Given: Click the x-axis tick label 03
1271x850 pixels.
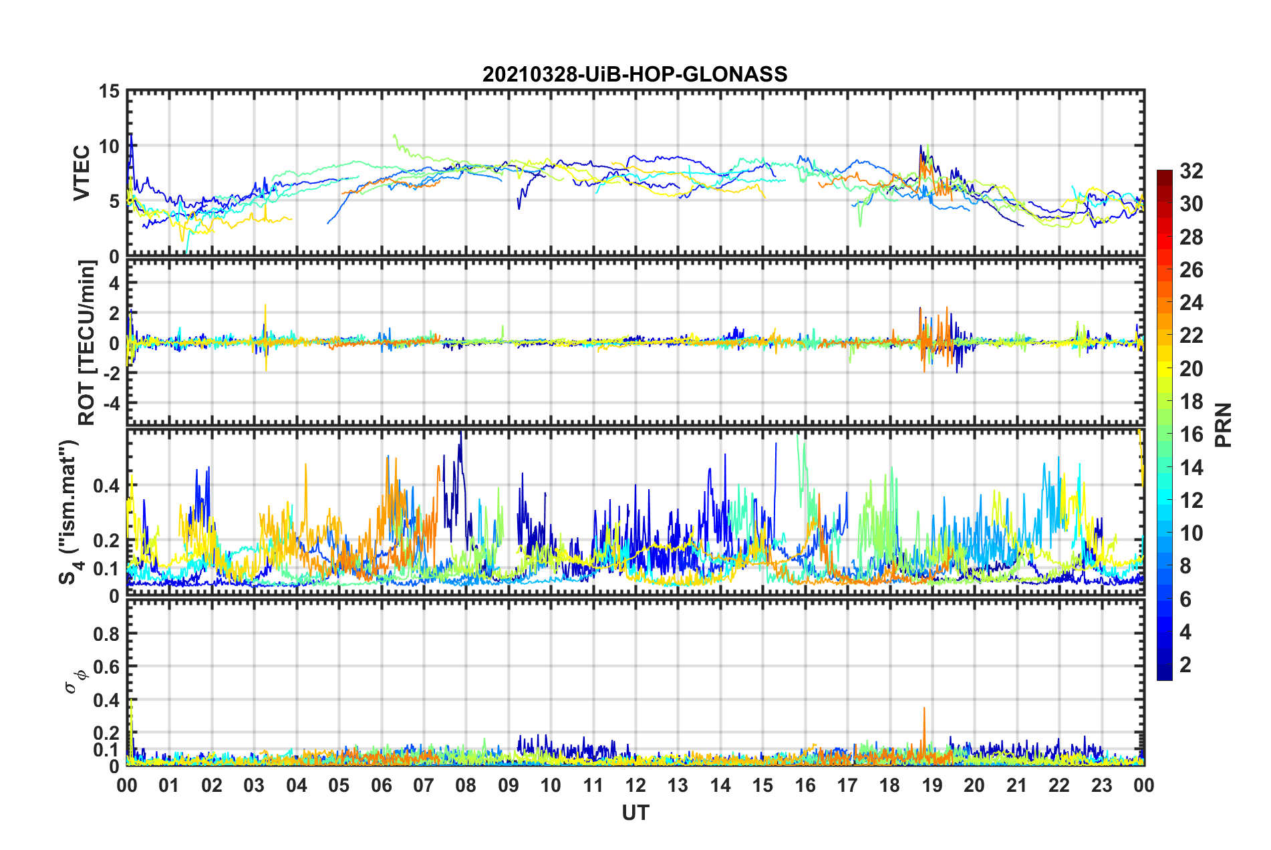Looking at the screenshot, I should [254, 785].
